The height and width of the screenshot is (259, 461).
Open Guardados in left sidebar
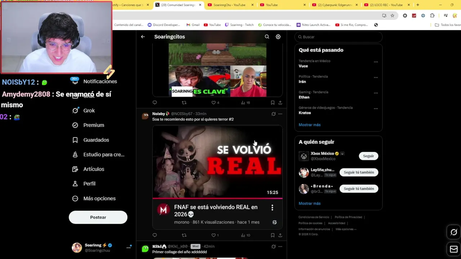click(x=91, y=140)
